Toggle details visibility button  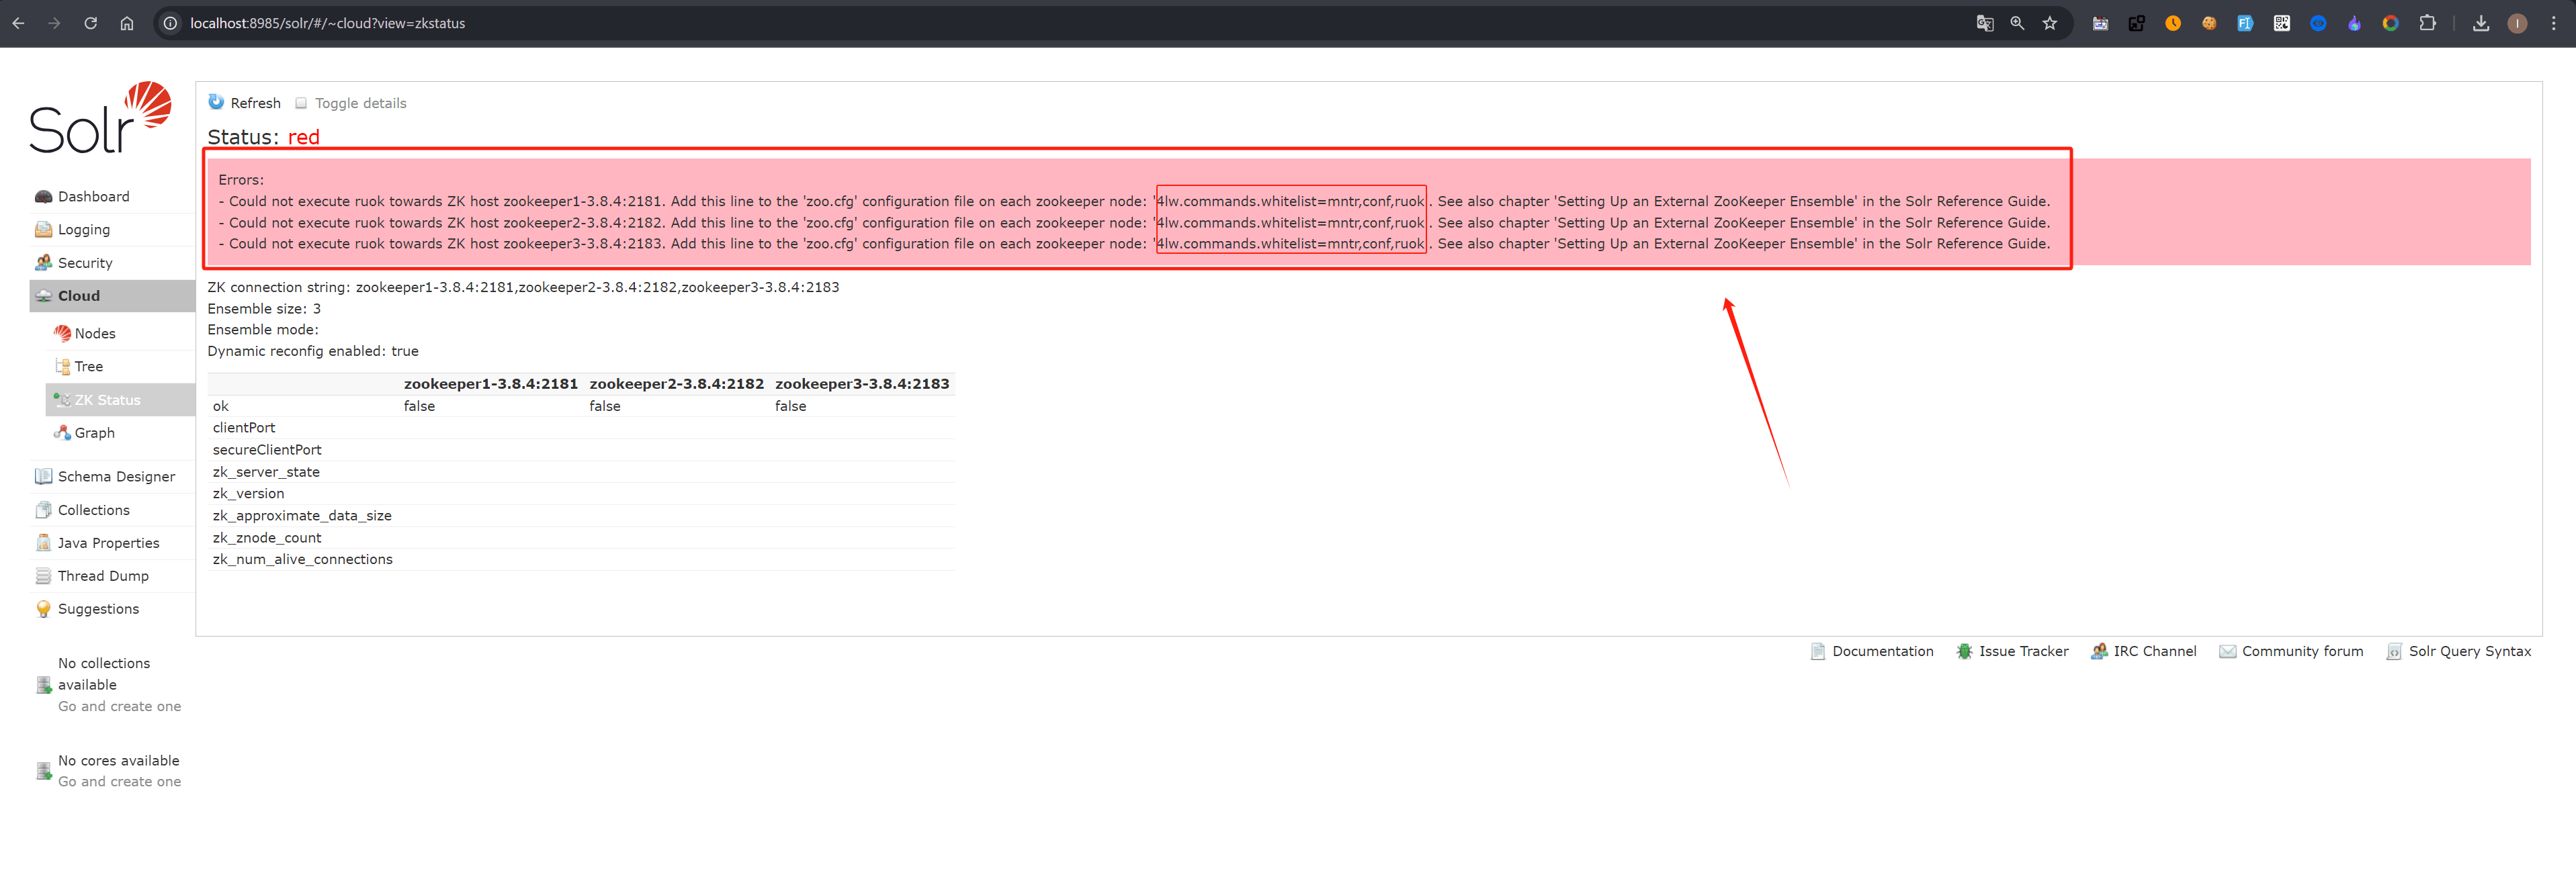(x=350, y=103)
